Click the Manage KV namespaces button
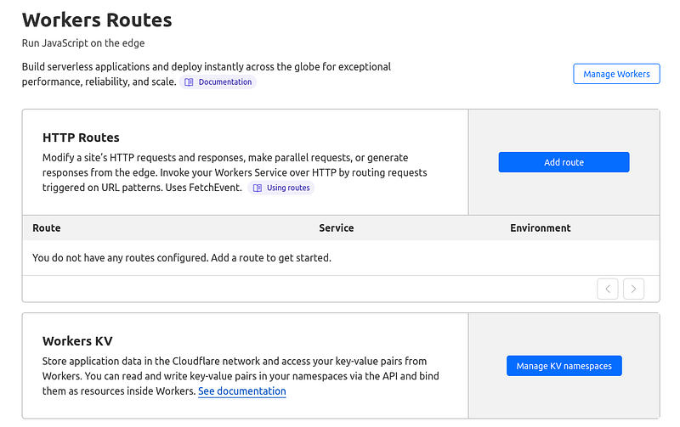 564,366
